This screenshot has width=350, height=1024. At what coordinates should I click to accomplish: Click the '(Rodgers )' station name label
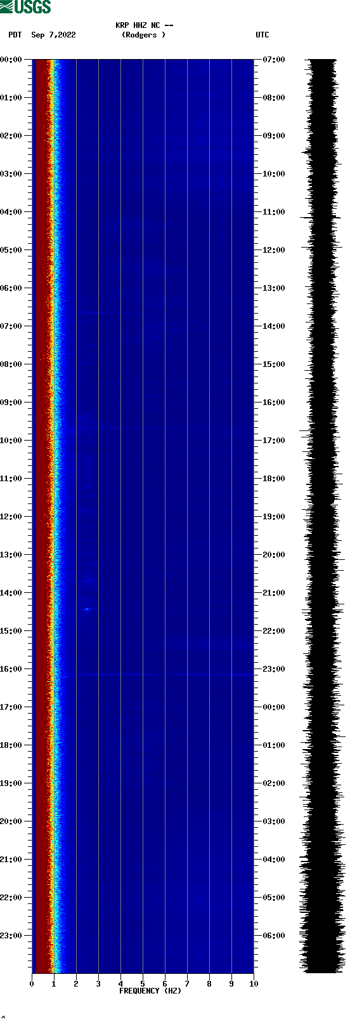(x=144, y=35)
